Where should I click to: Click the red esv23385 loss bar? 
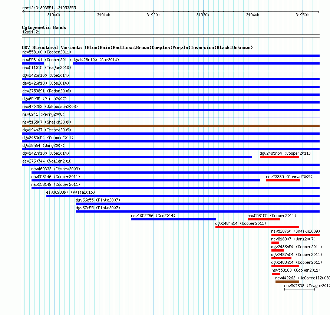283,180
